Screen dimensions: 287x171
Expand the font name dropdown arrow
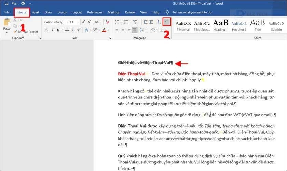point(67,22)
